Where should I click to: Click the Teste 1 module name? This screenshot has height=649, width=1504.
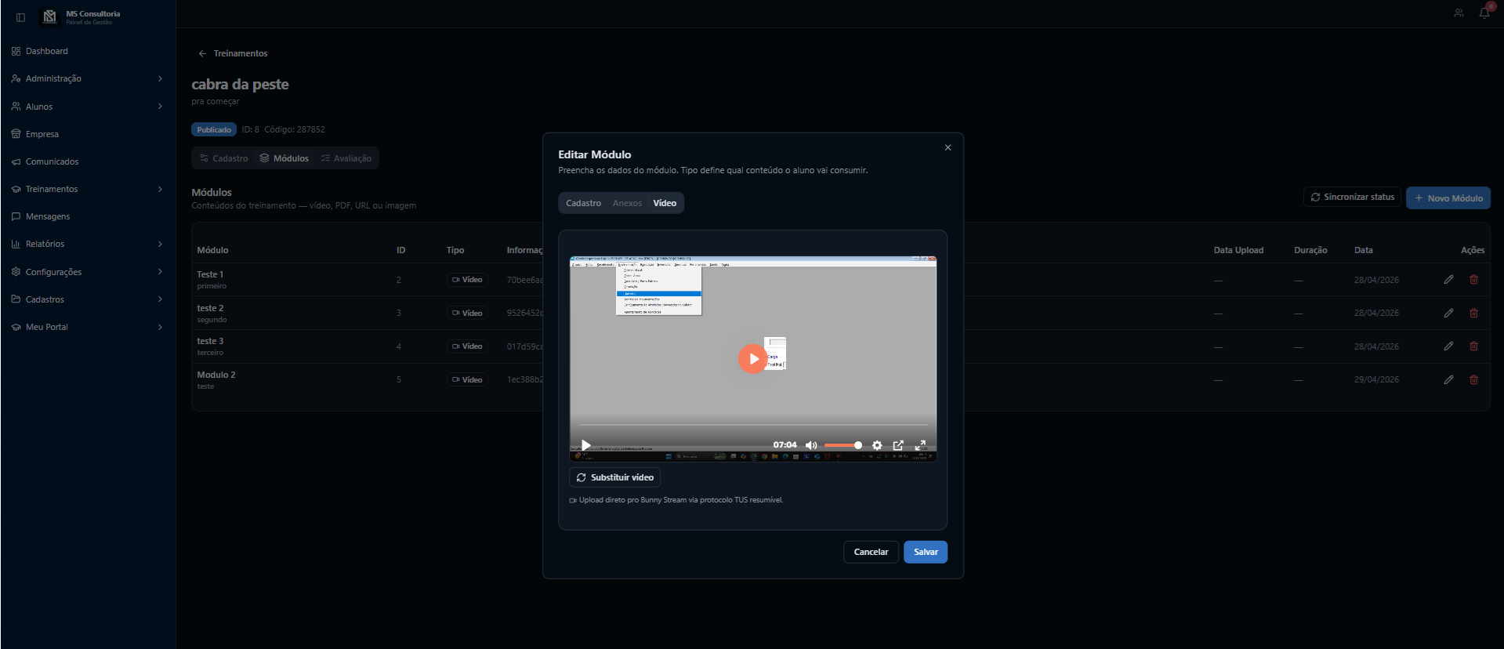(x=210, y=274)
